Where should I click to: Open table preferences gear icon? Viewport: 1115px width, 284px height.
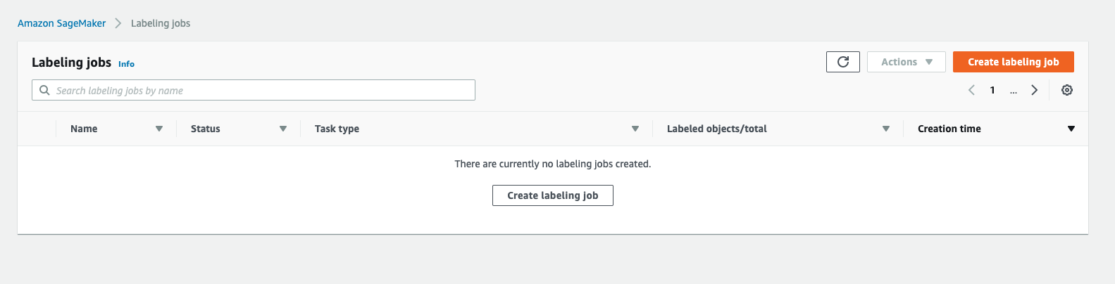1066,90
